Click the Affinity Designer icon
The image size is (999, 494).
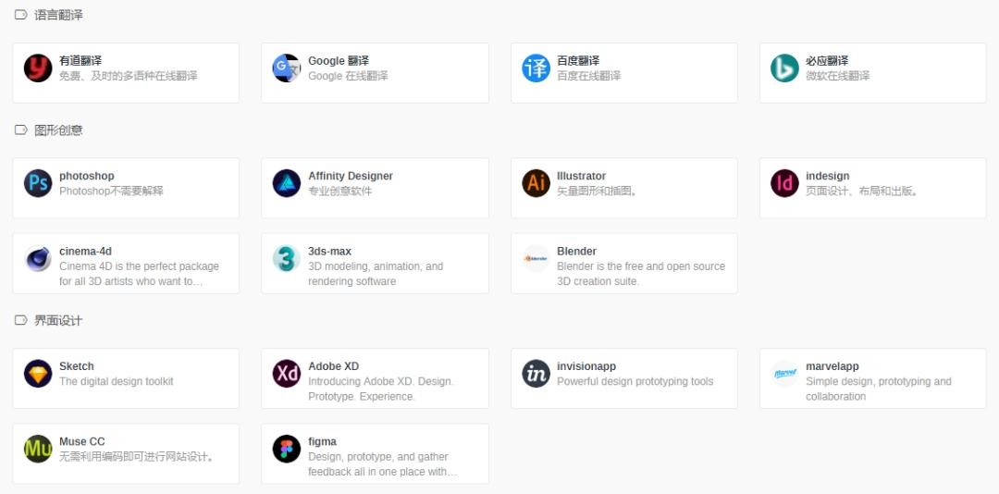[x=287, y=183]
